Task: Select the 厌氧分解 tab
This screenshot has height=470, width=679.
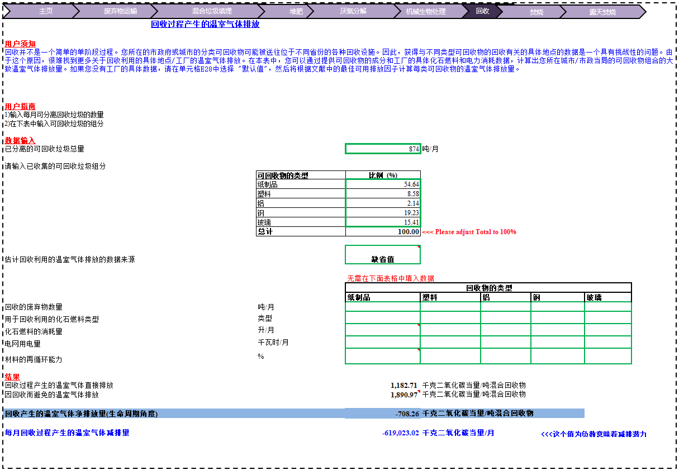Action: point(353,11)
